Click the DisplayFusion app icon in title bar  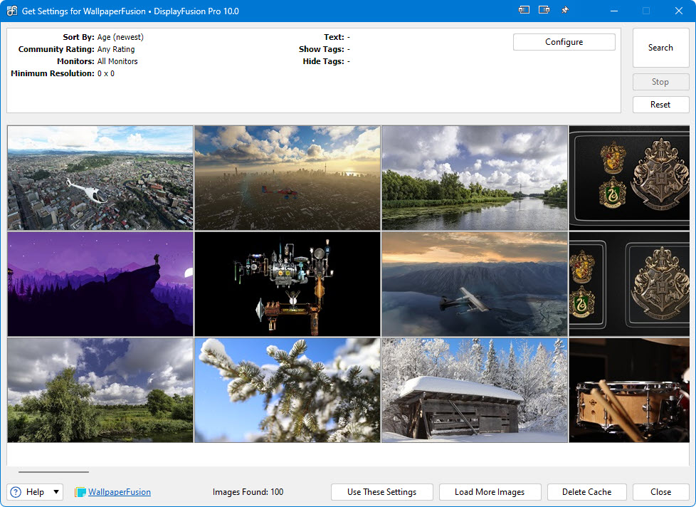[12, 11]
